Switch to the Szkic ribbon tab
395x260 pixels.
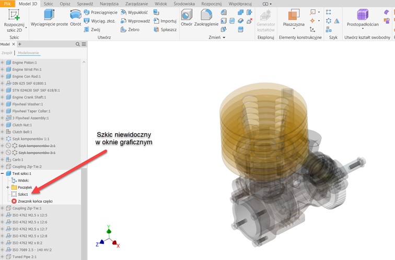click(49, 3)
